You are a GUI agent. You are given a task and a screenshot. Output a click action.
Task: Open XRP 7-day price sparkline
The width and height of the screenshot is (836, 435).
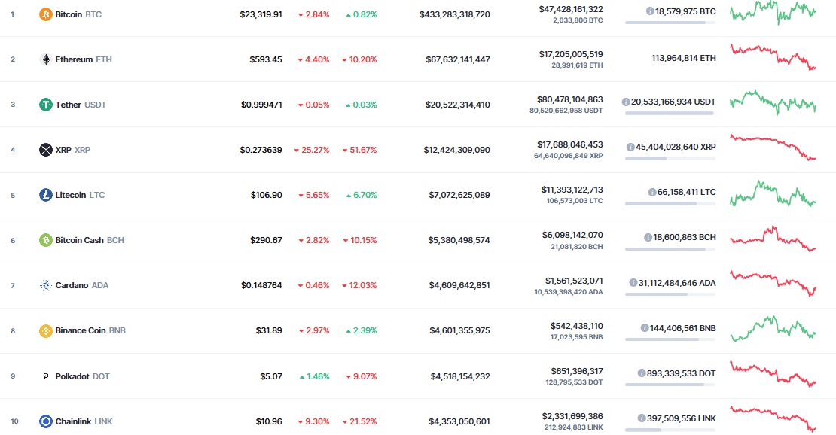pos(773,148)
